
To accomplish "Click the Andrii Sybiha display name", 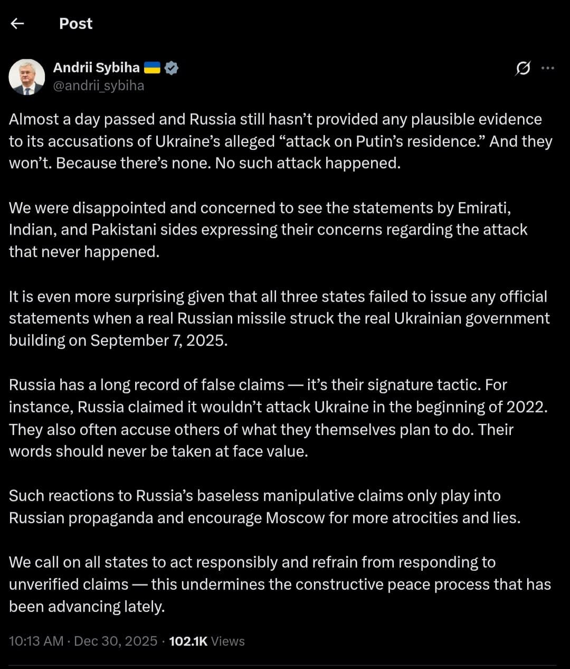I will pos(97,67).
